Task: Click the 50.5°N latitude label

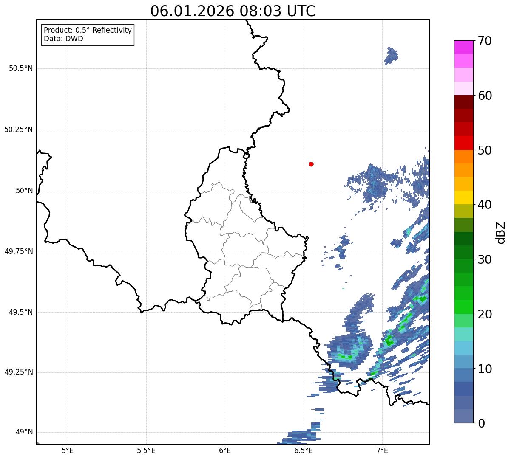Action: point(21,68)
